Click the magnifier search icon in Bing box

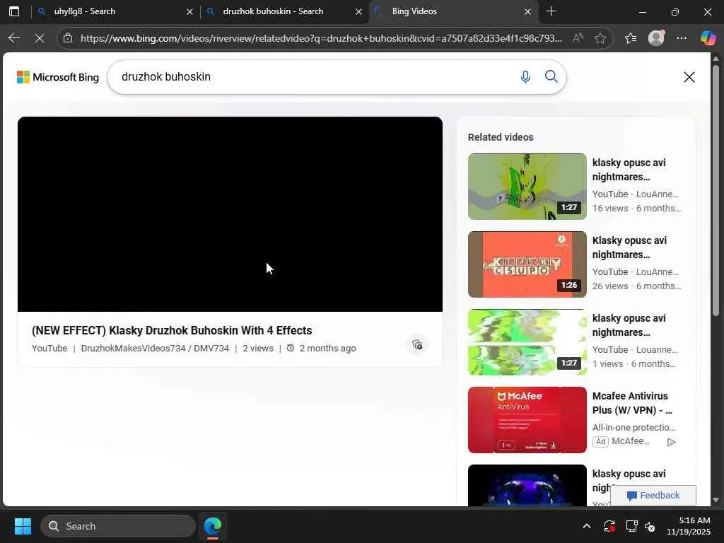point(551,76)
